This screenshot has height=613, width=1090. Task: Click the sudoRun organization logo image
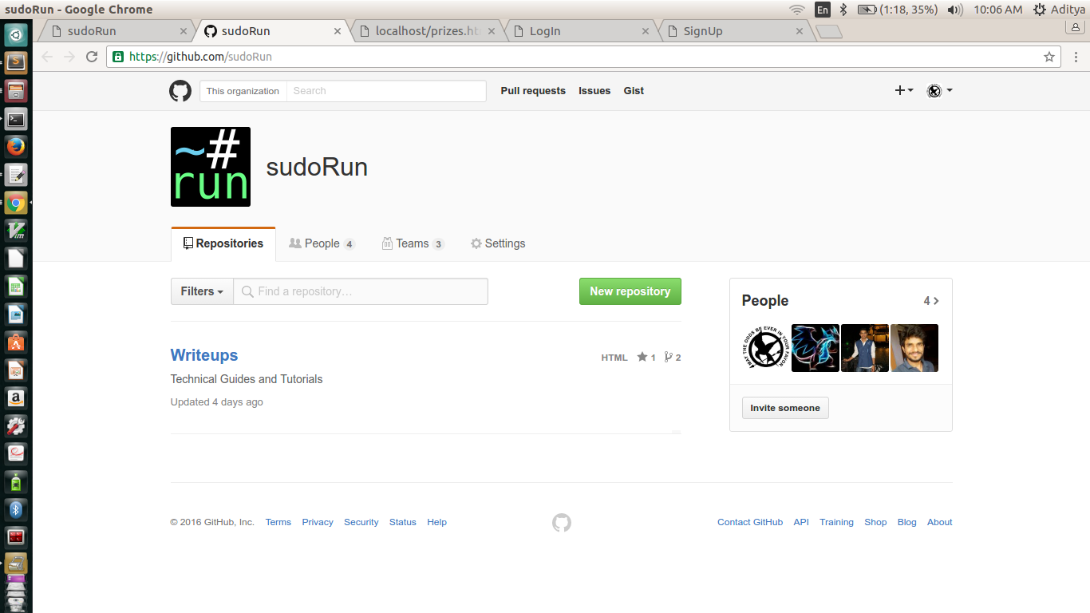pos(211,167)
